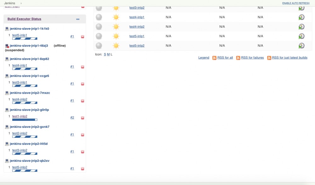Click the grey status ball for test4-jnlp2
315x185 pixels.
coord(99,27)
